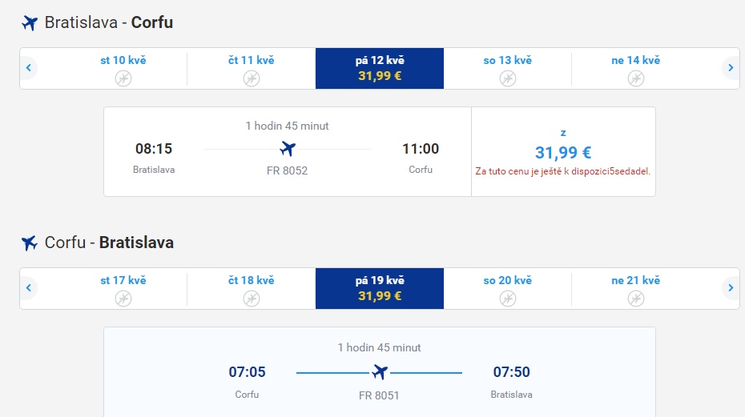Click the departing plane icon beside Bratislava - Corfu

coord(30,22)
